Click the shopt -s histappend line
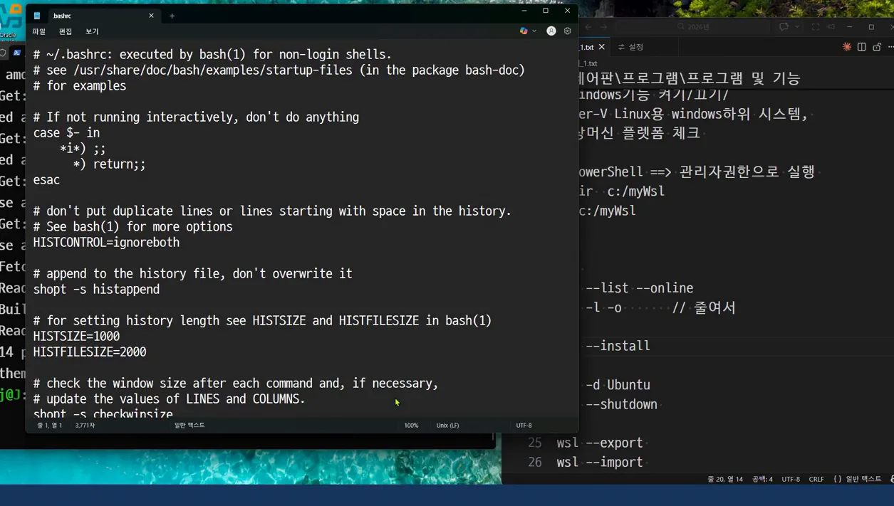Viewport: 894px width, 506px height. click(x=96, y=290)
